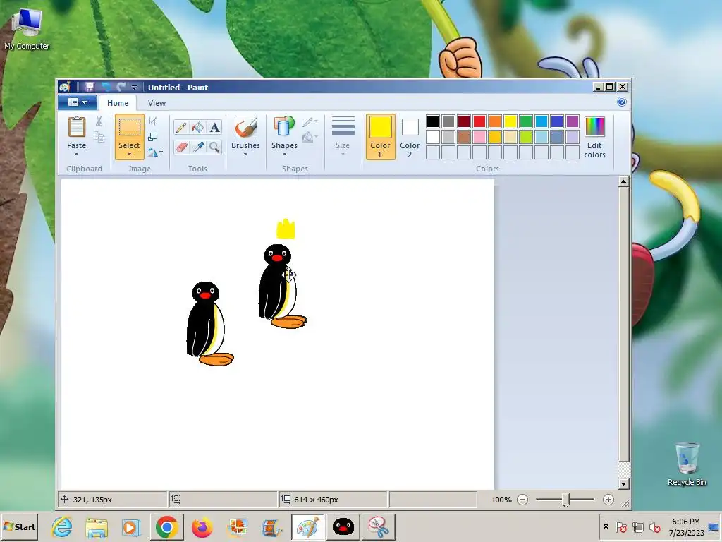Click the Edit colors label

tap(594, 150)
